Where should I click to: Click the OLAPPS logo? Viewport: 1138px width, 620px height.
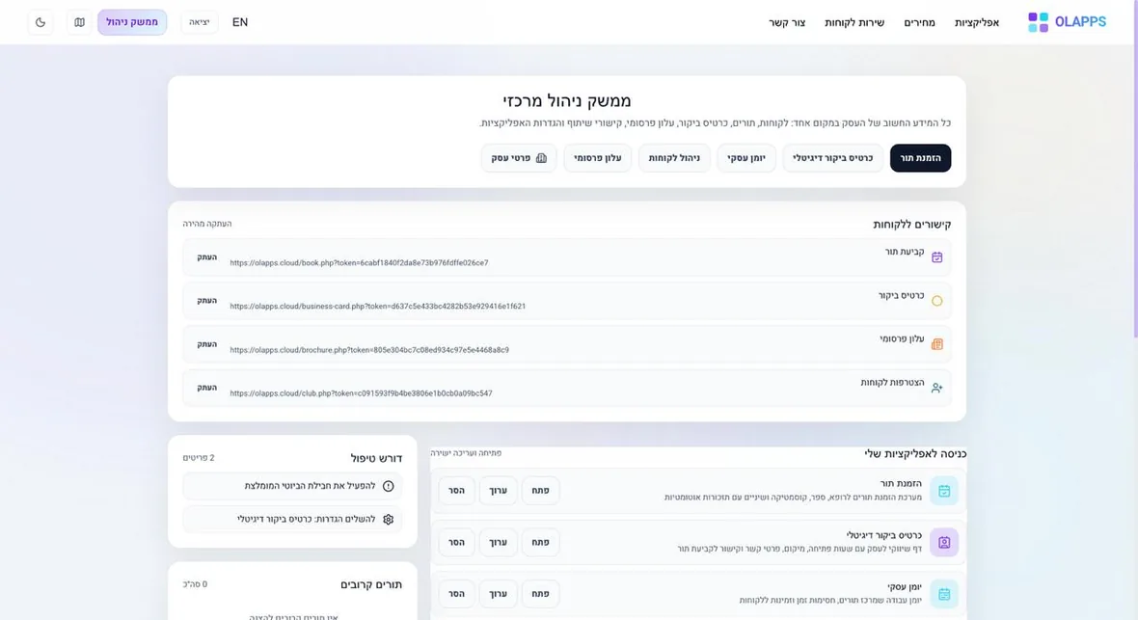(x=1067, y=22)
